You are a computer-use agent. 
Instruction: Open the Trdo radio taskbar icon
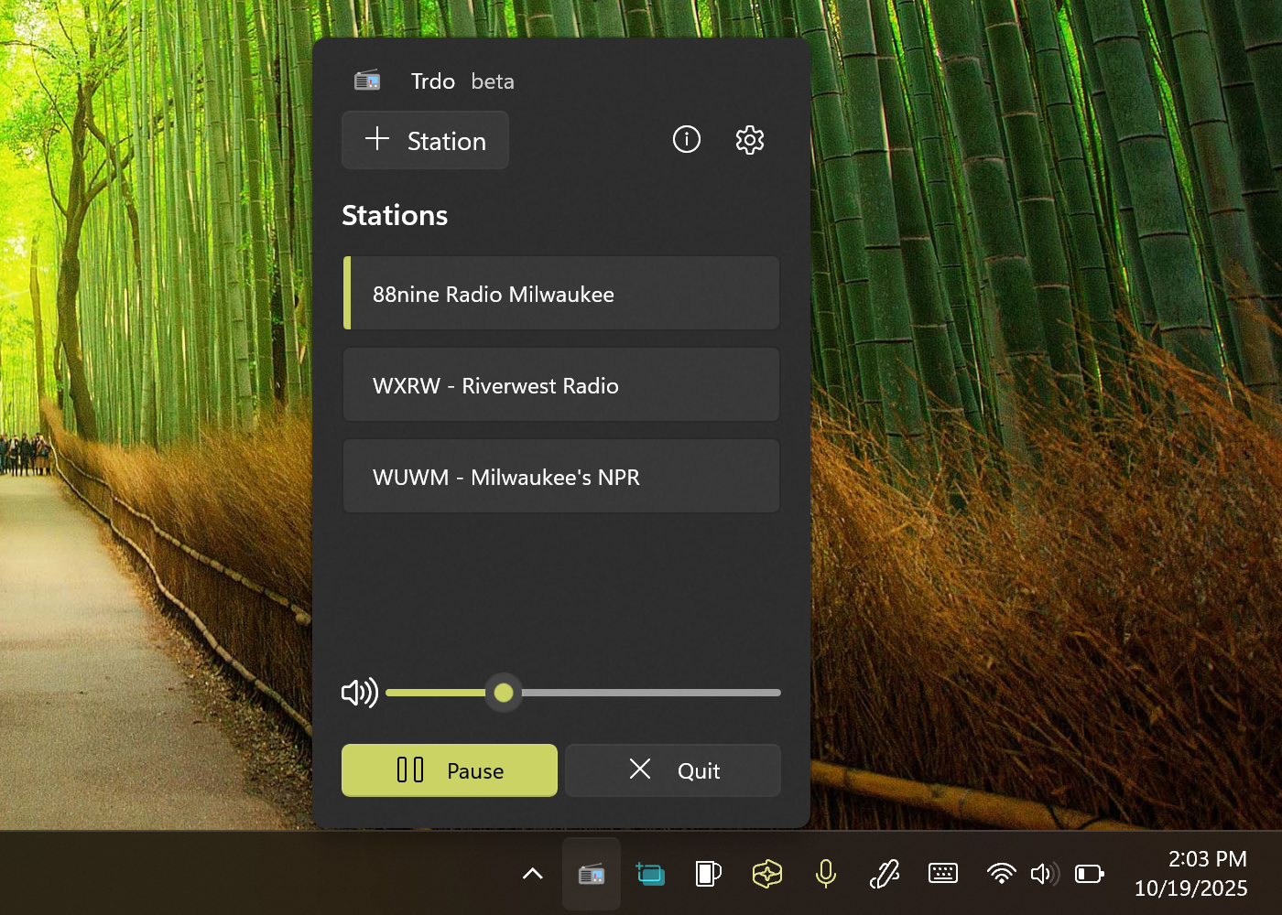pyautogui.click(x=591, y=874)
